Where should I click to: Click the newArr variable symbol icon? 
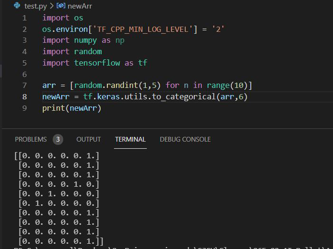pyautogui.click(x=61, y=6)
